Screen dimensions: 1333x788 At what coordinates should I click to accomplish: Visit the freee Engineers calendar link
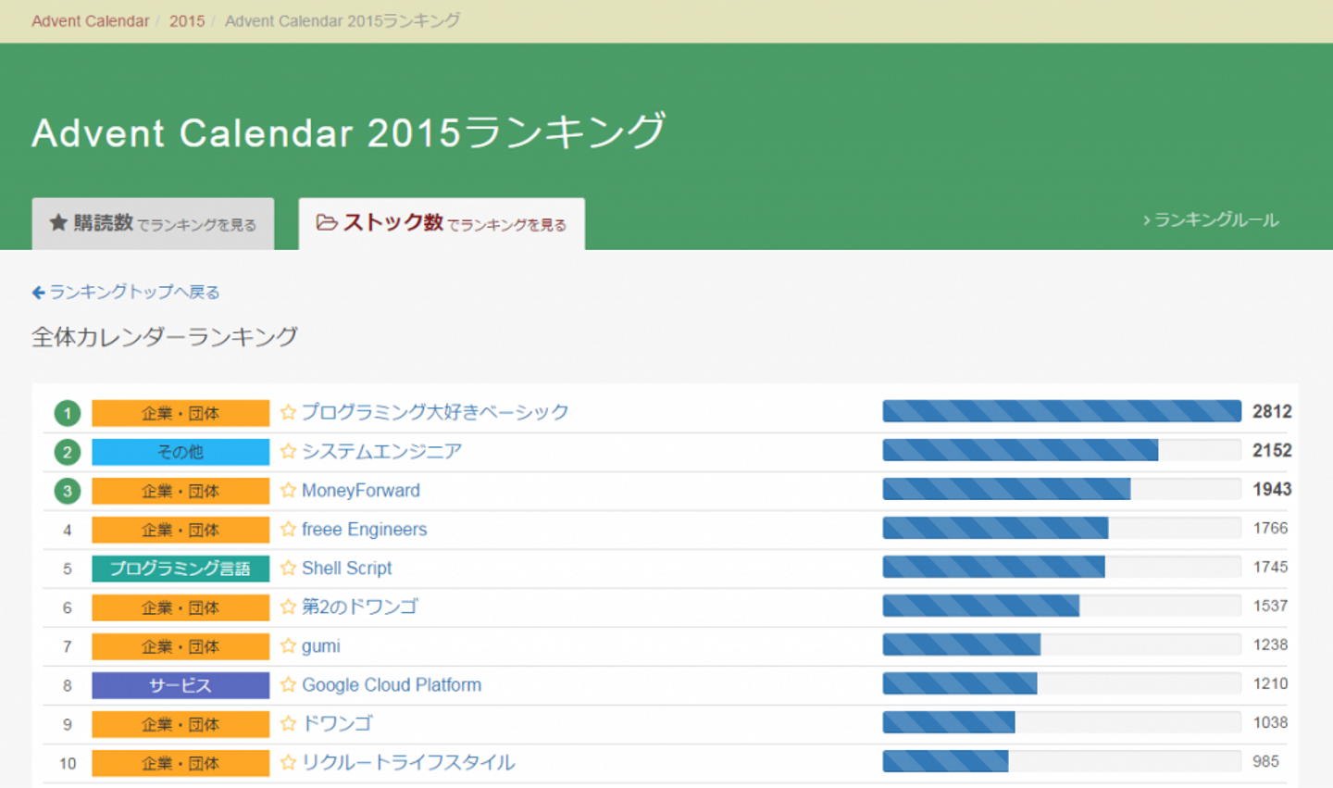365,530
